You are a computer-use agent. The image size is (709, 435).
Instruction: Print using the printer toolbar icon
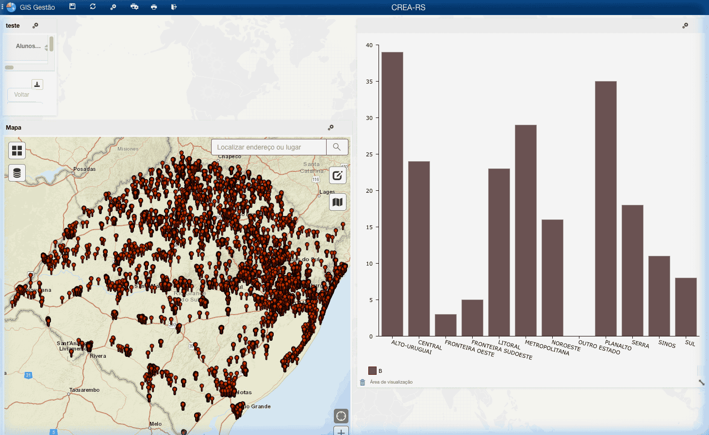click(x=154, y=7)
